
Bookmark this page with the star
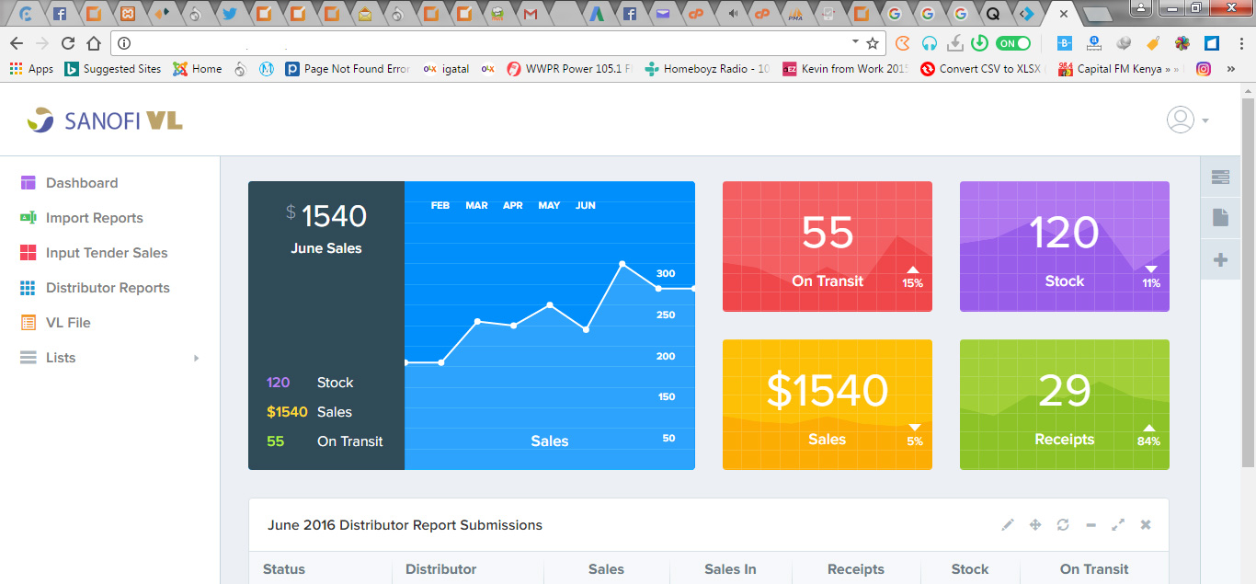coord(873,43)
